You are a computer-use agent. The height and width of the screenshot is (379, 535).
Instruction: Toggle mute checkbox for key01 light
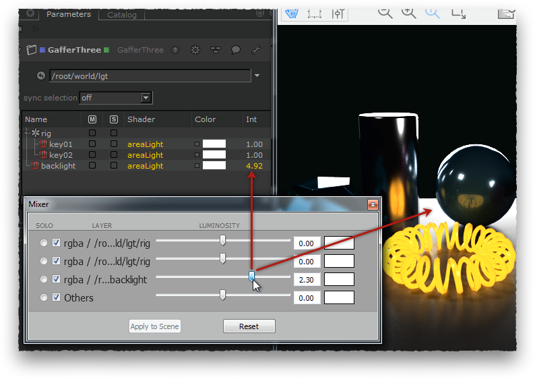coord(92,144)
